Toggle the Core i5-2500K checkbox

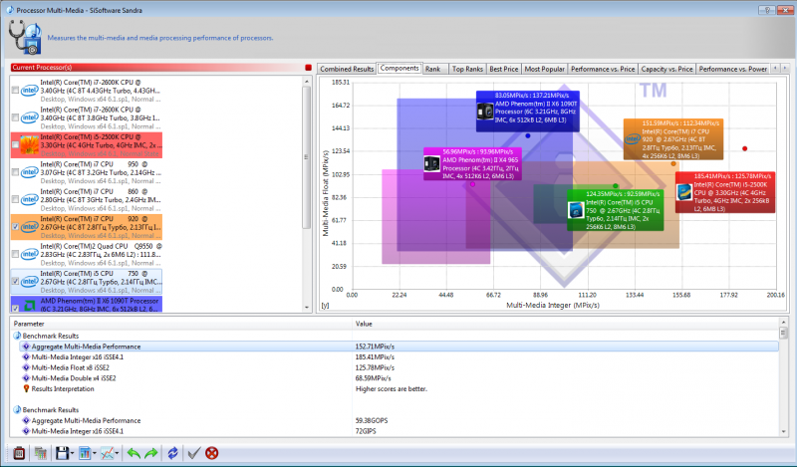(15, 144)
